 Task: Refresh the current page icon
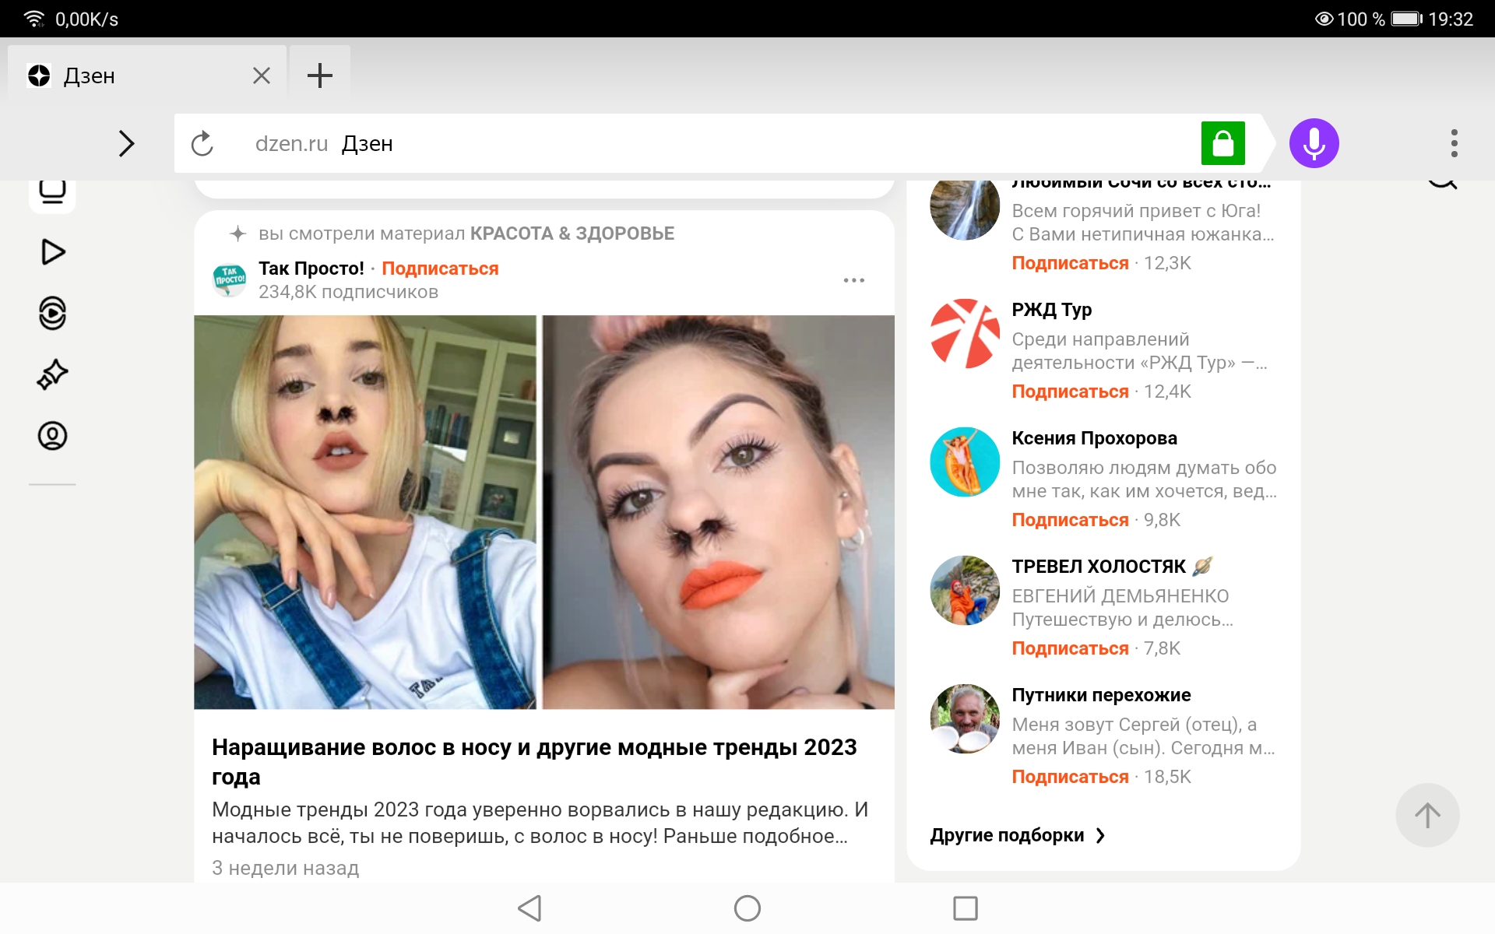(x=203, y=144)
